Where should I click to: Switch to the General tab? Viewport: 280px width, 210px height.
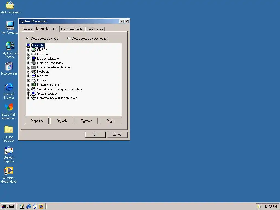point(28,29)
